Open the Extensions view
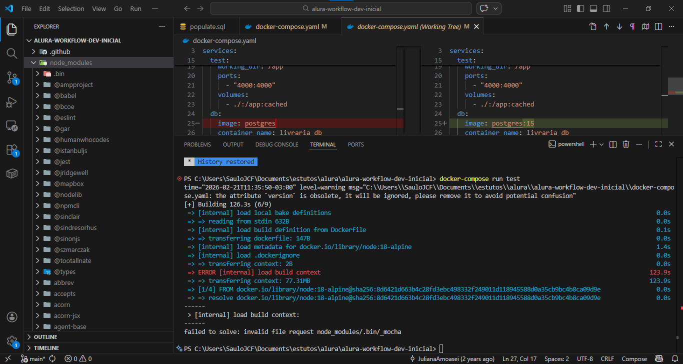The image size is (683, 364). [x=11, y=150]
